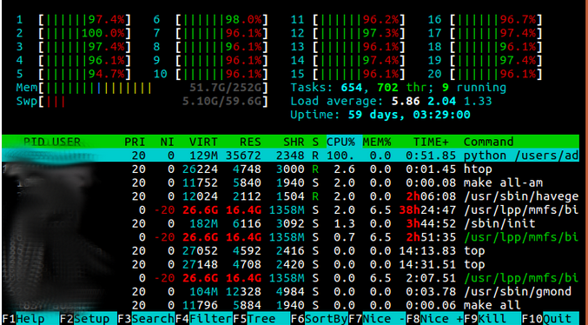Click the S state column header
The image size is (588, 325).
pos(315,142)
